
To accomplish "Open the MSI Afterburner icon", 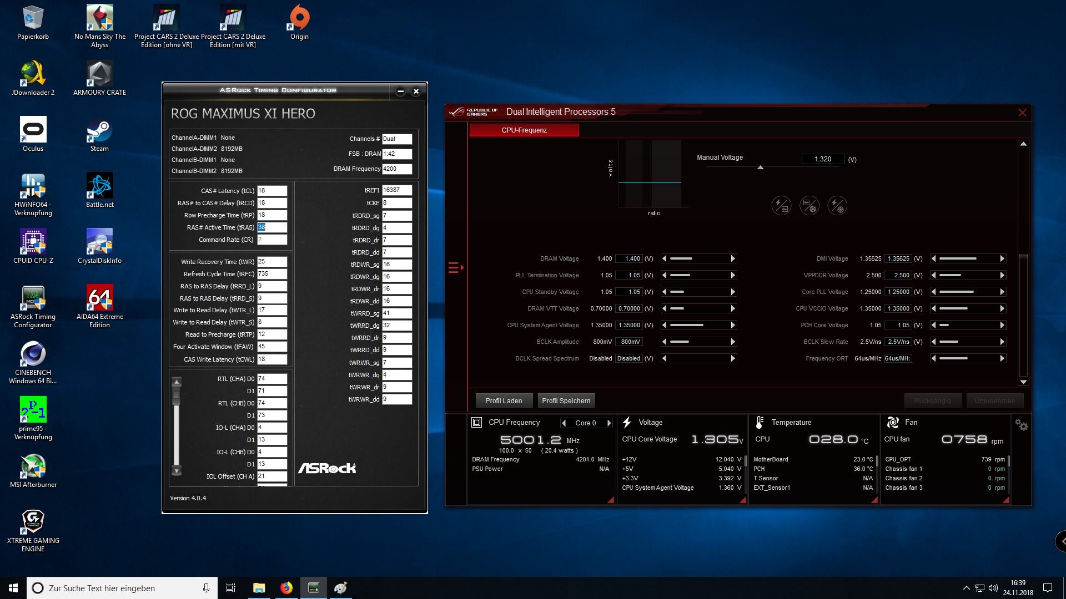I will pyautogui.click(x=33, y=471).
